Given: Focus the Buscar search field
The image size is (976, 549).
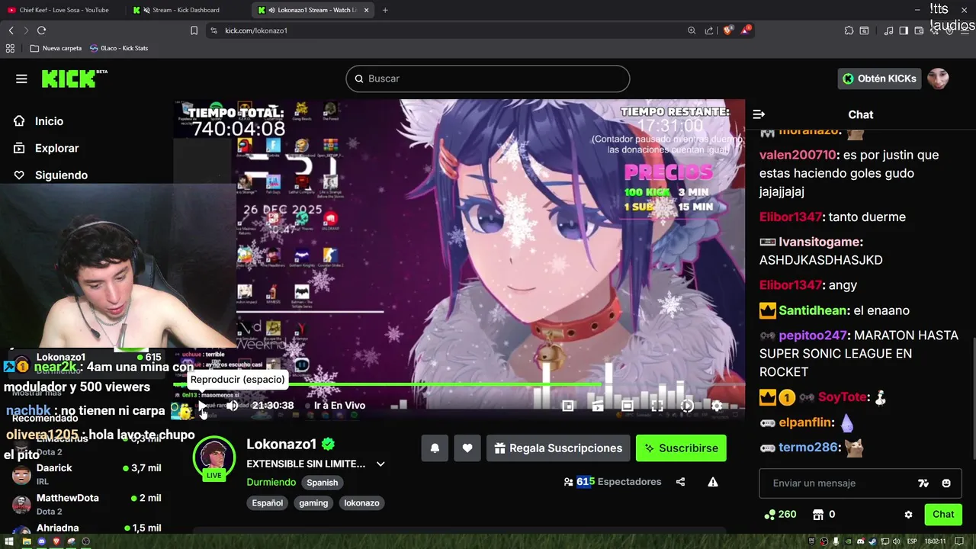Looking at the screenshot, I should [488, 79].
